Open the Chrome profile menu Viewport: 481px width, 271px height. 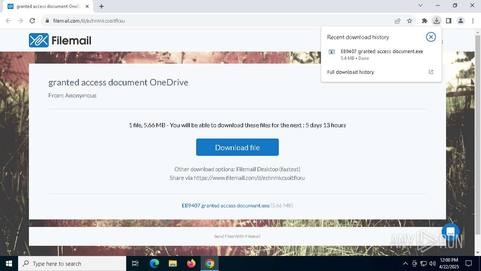click(461, 21)
